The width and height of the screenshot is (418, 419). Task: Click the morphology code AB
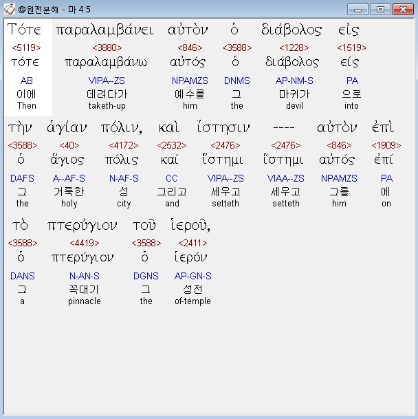coord(26,80)
